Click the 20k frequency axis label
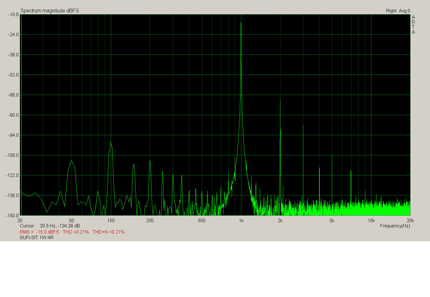This screenshot has width=430, height=297. tap(410, 221)
